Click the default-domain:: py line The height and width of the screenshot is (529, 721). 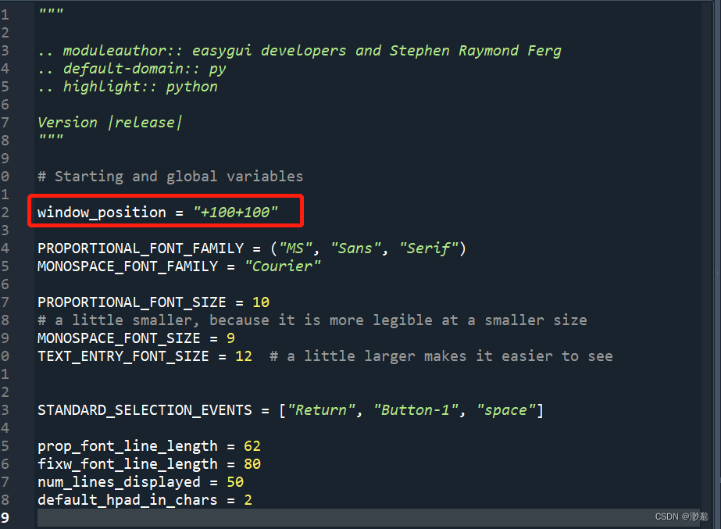(132, 69)
